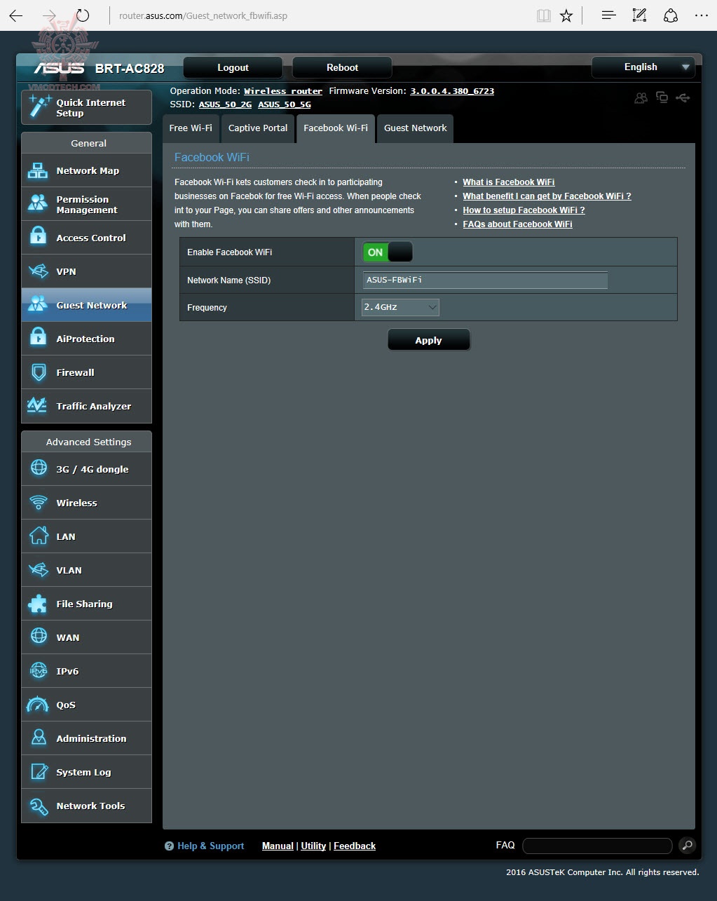Switch to Free Wi-Fi tab

pos(191,128)
